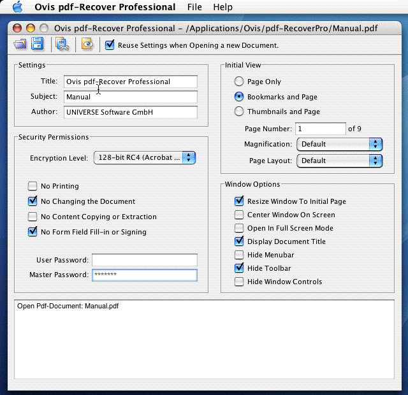Click the Page Number input field
This screenshot has width=408, height=395.
click(x=321, y=129)
